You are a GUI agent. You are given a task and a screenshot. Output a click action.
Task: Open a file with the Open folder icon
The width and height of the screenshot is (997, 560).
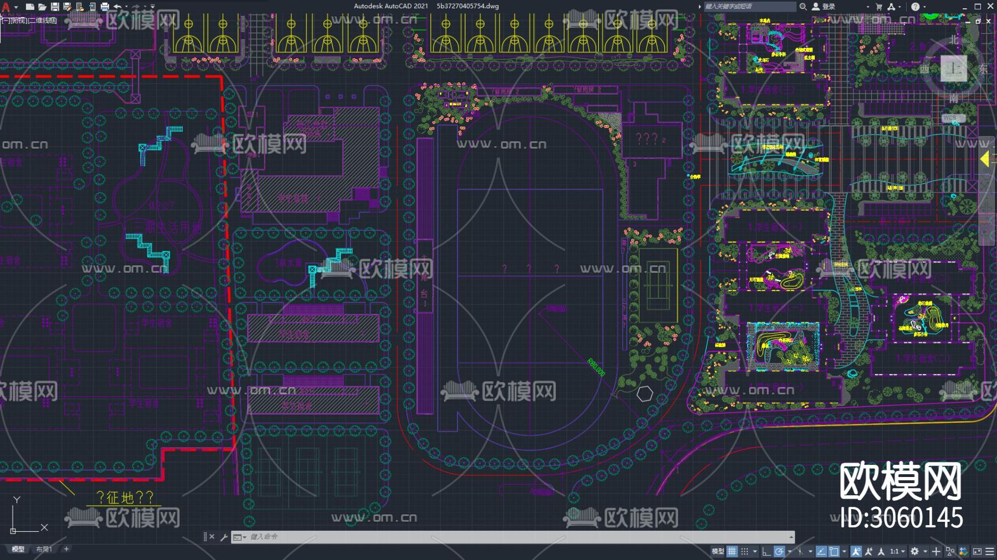point(42,7)
